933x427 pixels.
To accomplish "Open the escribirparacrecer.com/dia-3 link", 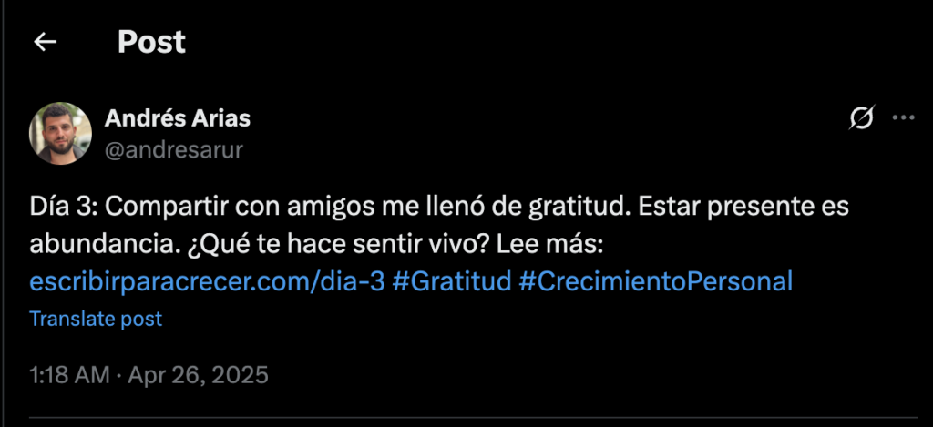I will pyautogui.click(x=207, y=281).
